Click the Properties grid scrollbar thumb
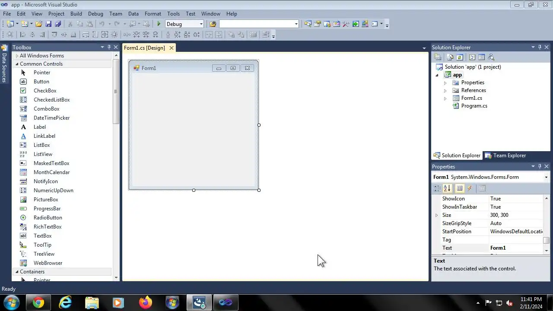Viewport: 553px width, 311px height. click(x=547, y=240)
